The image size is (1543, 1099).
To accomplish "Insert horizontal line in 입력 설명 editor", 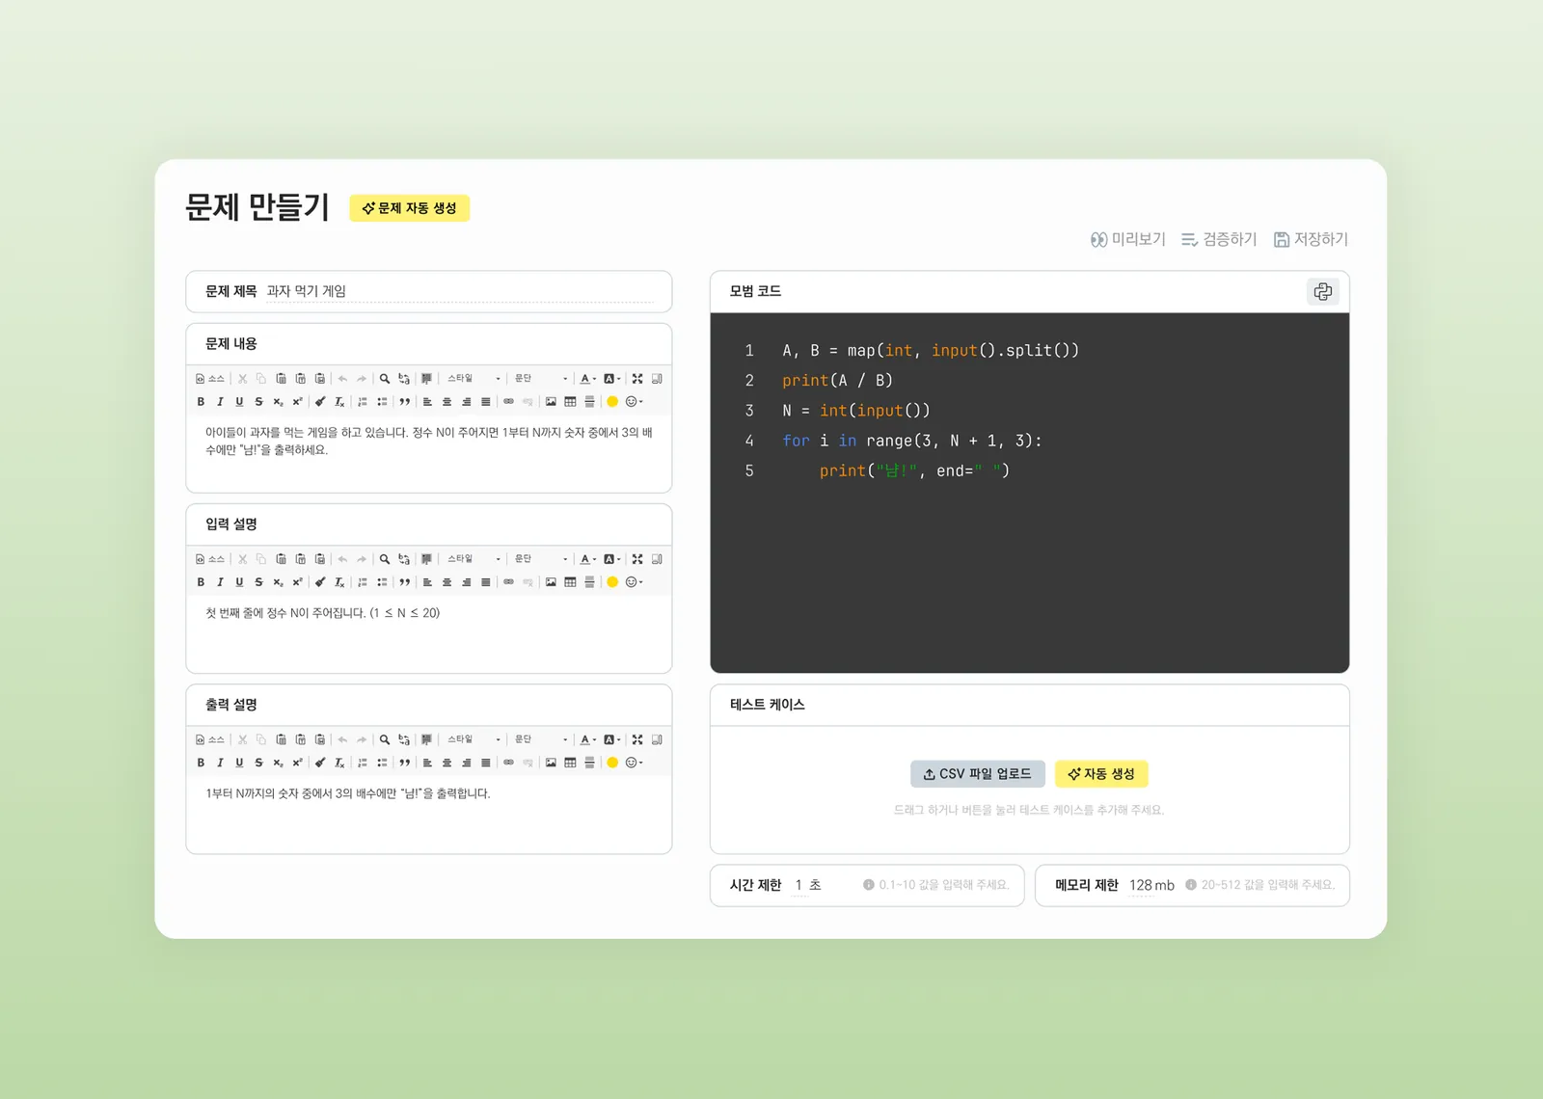I will click(589, 582).
